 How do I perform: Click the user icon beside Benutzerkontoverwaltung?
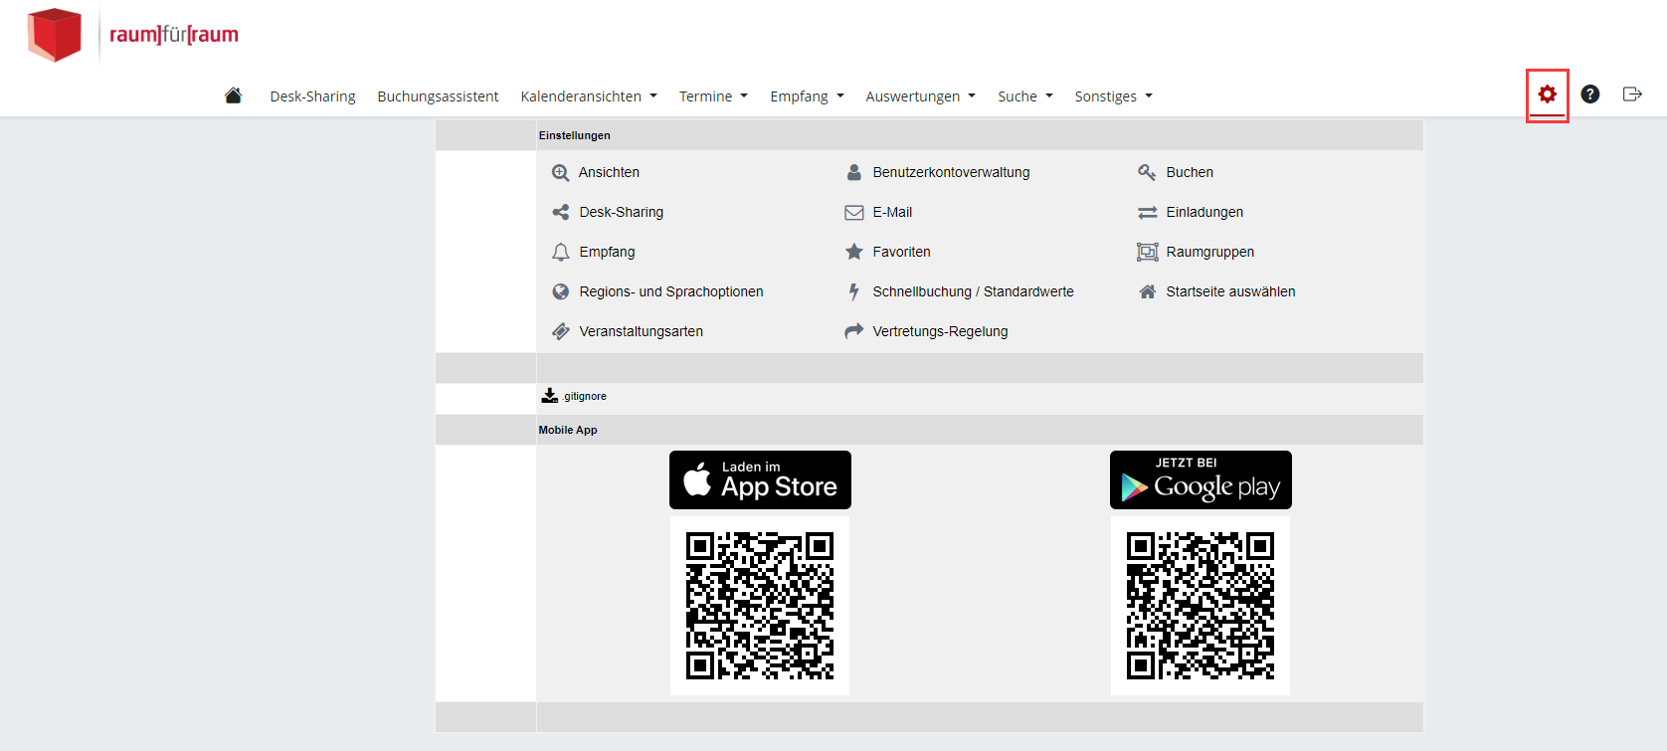point(854,173)
